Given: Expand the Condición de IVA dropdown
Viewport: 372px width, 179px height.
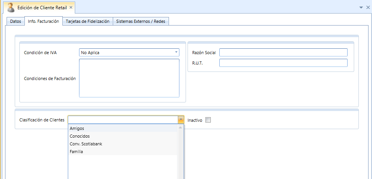Looking at the screenshot, I should click(176, 52).
